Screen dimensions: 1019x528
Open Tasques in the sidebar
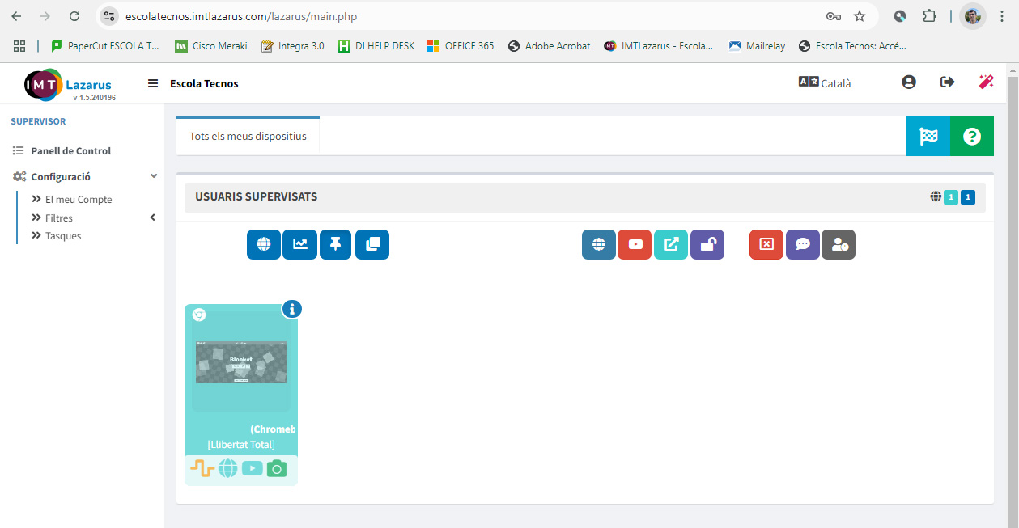click(x=63, y=236)
